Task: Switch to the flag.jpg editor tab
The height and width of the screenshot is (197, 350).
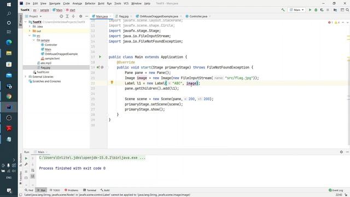Action: (124, 16)
